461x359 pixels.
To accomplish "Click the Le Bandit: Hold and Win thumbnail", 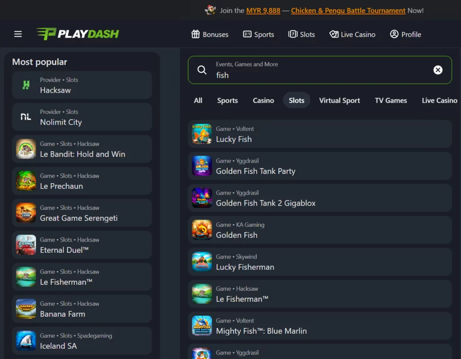I will [26, 149].
